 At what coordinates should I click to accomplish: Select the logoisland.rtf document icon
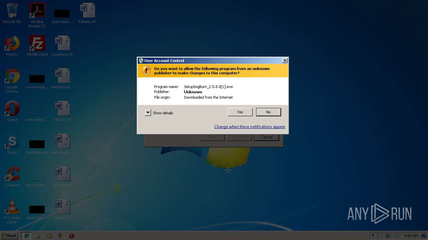[x=62, y=46]
